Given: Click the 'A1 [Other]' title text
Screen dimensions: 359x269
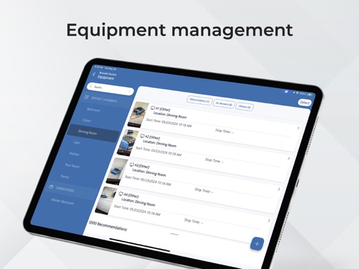Looking at the screenshot, I should pos(163,109).
